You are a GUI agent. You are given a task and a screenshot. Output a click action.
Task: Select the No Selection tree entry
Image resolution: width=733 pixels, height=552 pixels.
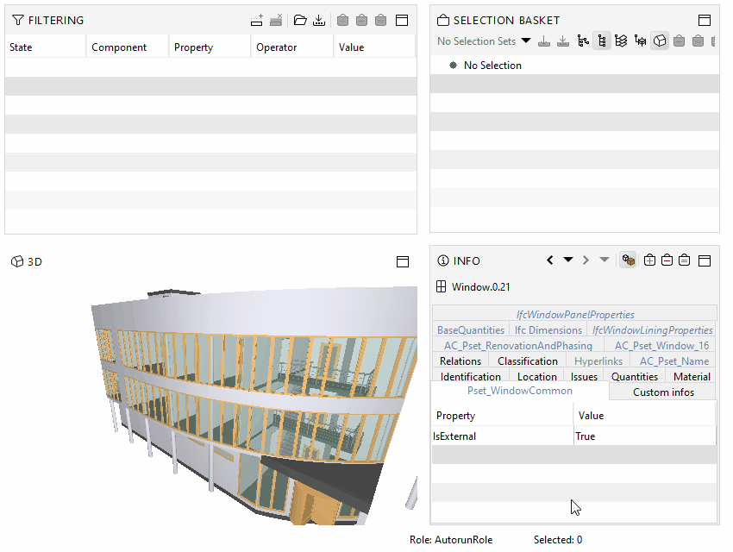pos(492,66)
